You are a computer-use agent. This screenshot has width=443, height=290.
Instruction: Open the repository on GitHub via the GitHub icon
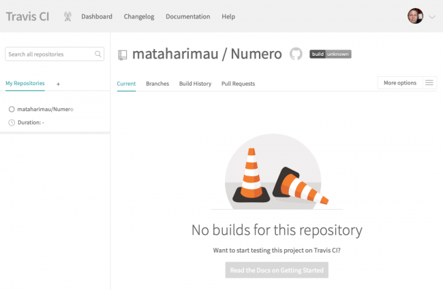pyautogui.click(x=296, y=54)
